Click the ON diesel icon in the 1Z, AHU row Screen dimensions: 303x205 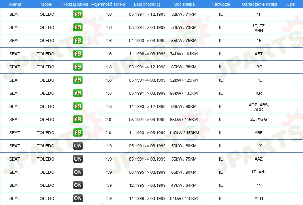click(78, 172)
